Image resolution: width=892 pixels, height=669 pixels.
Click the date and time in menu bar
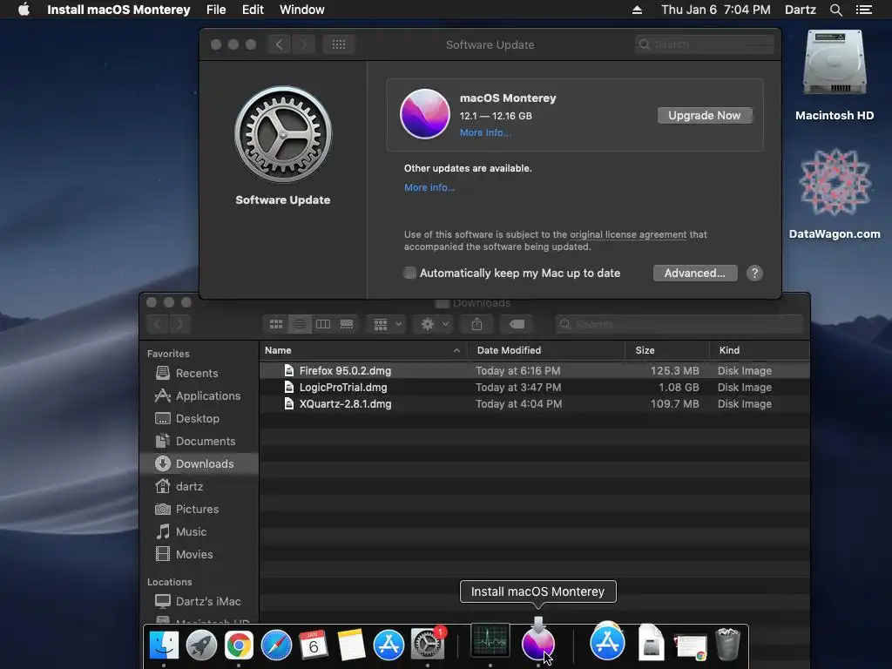click(x=716, y=10)
